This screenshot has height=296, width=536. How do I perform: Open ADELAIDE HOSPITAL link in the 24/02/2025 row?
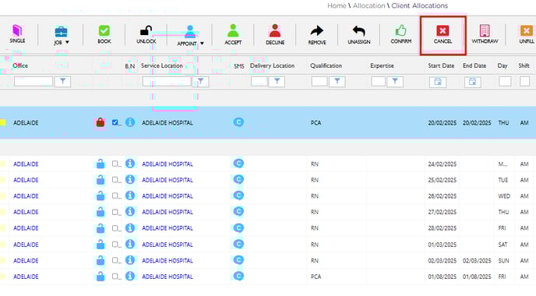[x=167, y=164]
